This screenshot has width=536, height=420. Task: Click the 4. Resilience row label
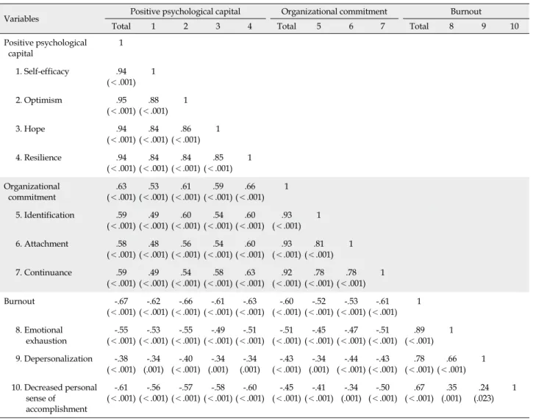(38, 158)
